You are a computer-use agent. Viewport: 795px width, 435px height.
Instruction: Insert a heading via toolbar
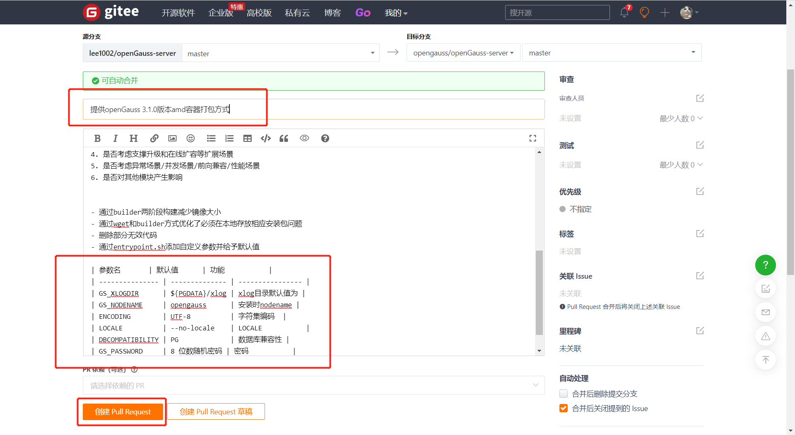133,139
